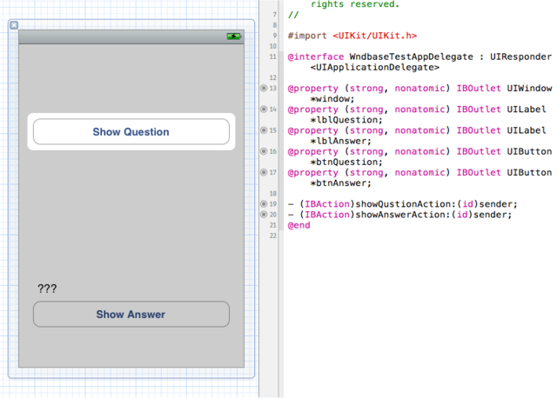This screenshot has height=398, width=557.
Task: Click line number 22 in the gutter
Action: click(272, 235)
